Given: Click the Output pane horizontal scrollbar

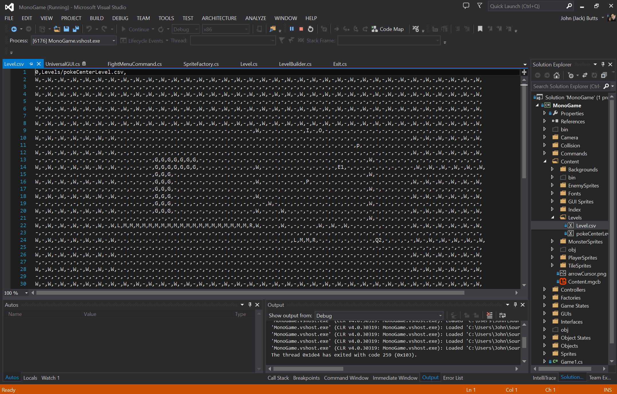Looking at the screenshot, I should click(x=308, y=369).
